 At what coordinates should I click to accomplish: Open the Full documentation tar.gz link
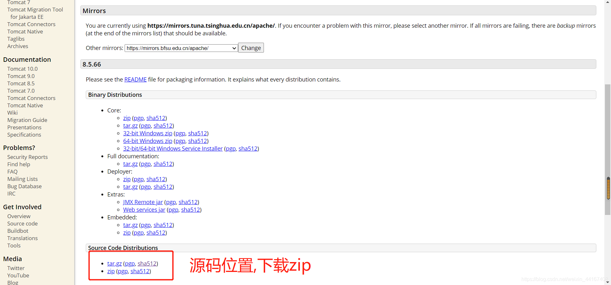pos(130,164)
